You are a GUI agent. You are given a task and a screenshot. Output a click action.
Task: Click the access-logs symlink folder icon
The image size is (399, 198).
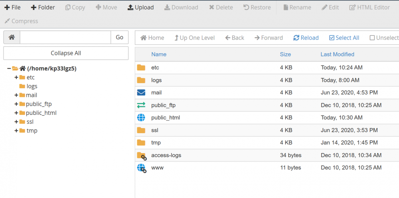pyautogui.click(x=142, y=155)
